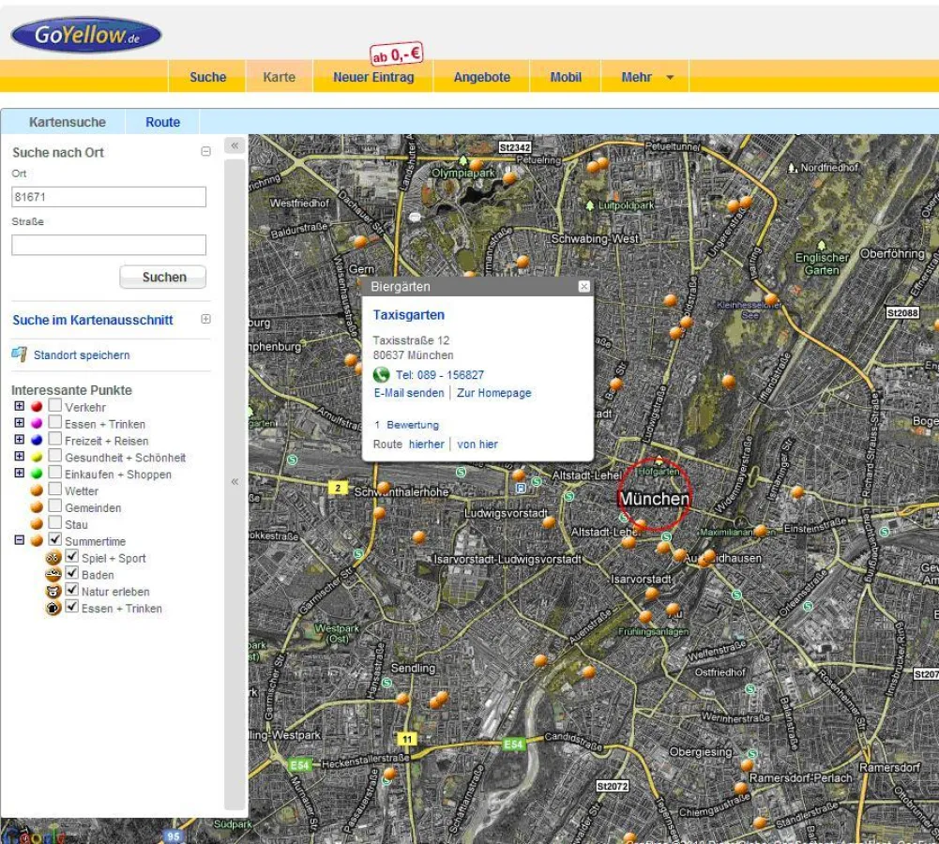939x844 pixels.
Task: Uncheck the Summertime checkbox
Action: pyautogui.click(x=55, y=541)
